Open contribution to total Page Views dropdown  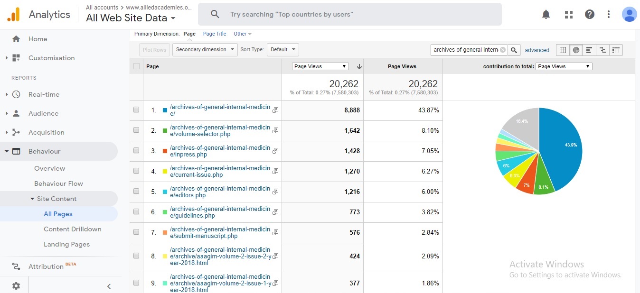[x=564, y=66]
